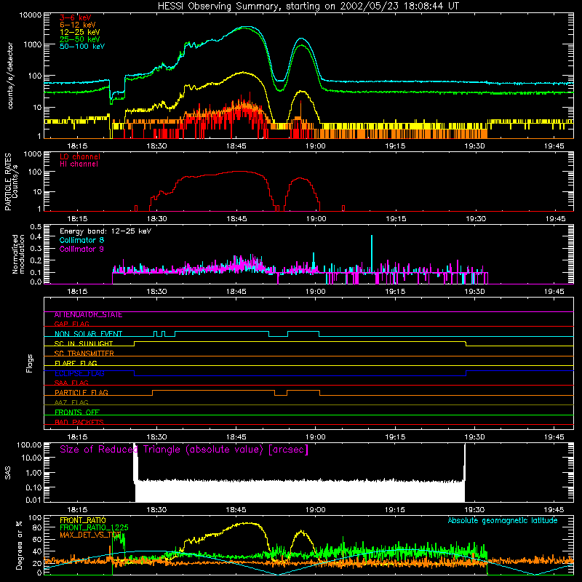The height and width of the screenshot is (582, 582).
Task: Click the '19:00' time label under the modulation plot
Action: click(316, 292)
